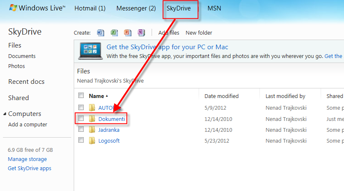Click the SkyDrive app laptop image
This screenshot has width=344, height=191.
click(x=90, y=51)
